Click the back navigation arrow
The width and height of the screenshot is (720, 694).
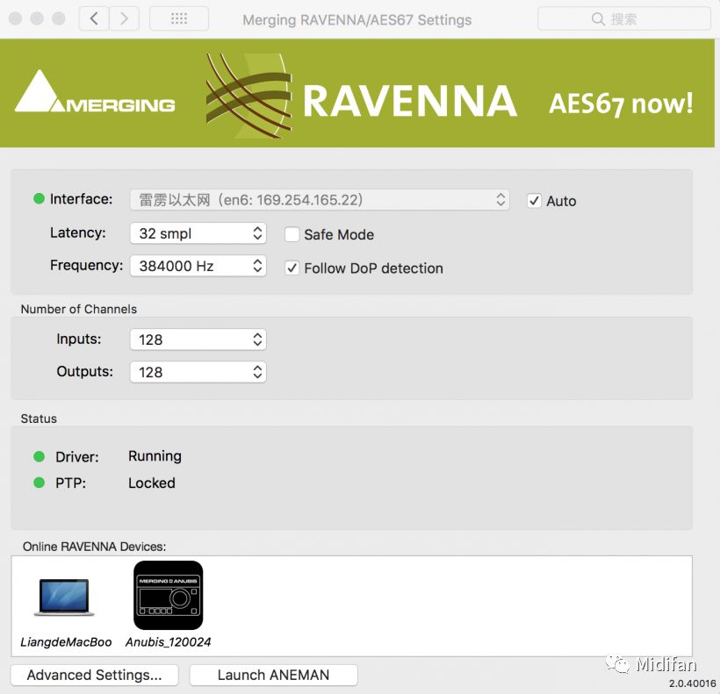[94, 18]
